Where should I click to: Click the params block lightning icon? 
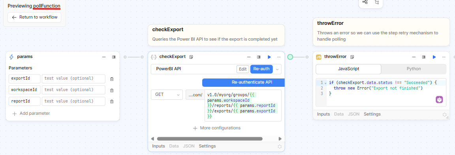(11, 57)
